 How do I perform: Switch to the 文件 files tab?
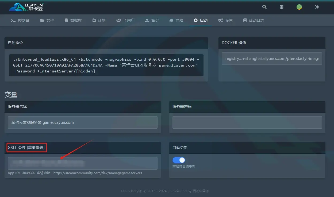point(47,20)
